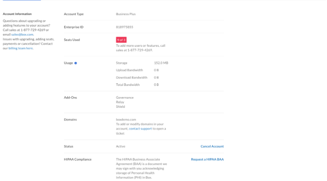This screenshot has height=181, width=327.
Task: Click the Enterprise ID label
Action: 74,27
